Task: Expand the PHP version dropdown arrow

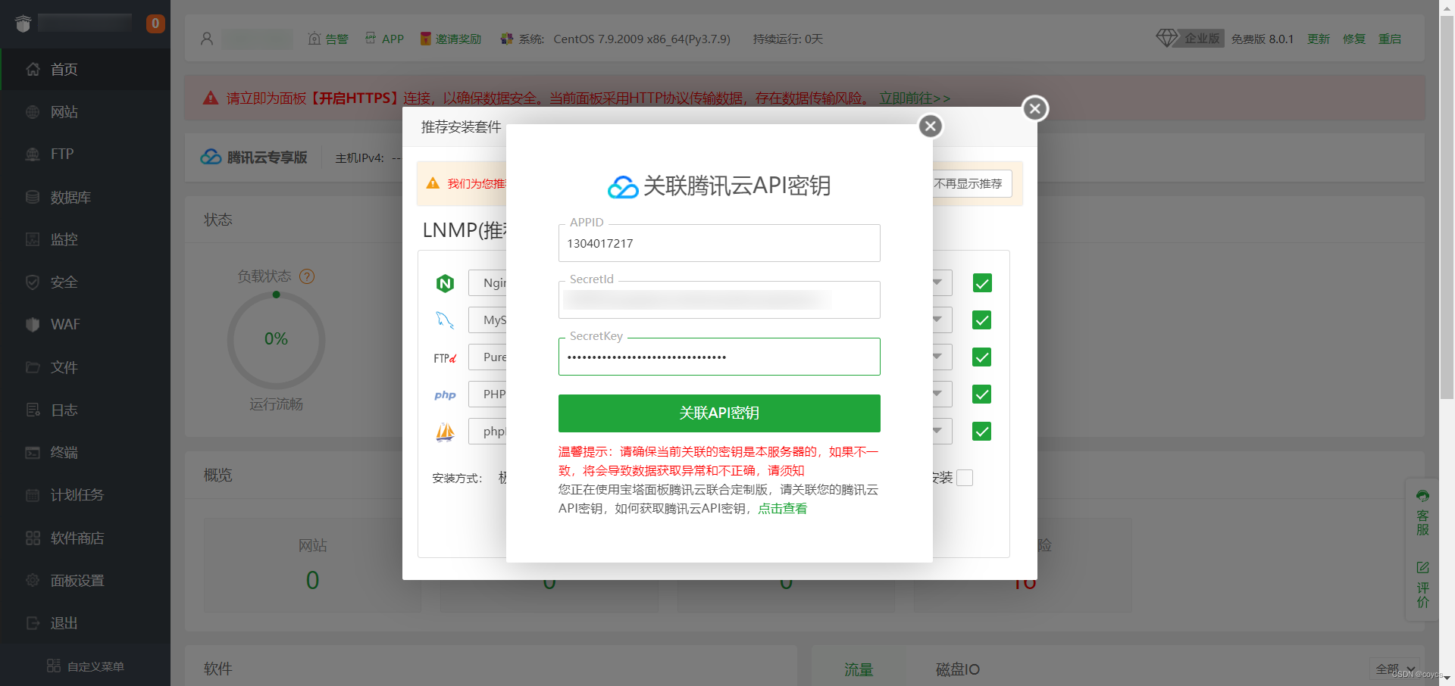Action: (937, 394)
